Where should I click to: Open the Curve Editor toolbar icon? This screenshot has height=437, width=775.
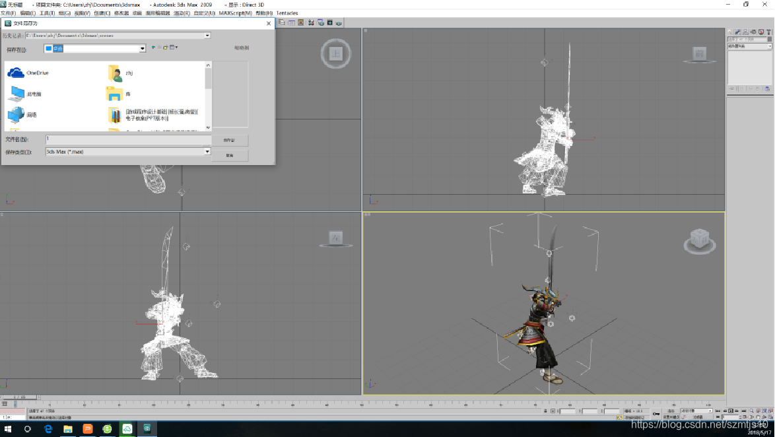coord(292,22)
